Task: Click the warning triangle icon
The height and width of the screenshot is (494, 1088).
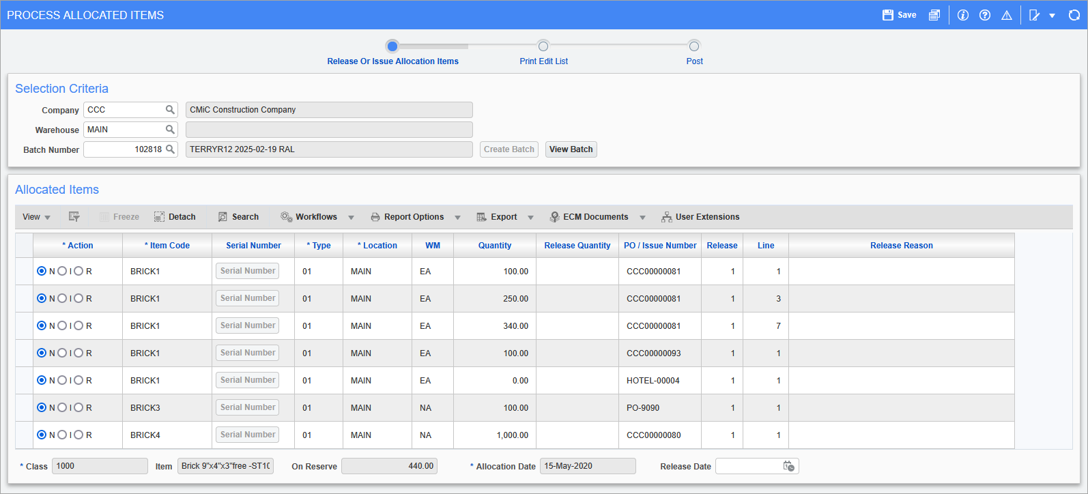Action: coord(1007,15)
